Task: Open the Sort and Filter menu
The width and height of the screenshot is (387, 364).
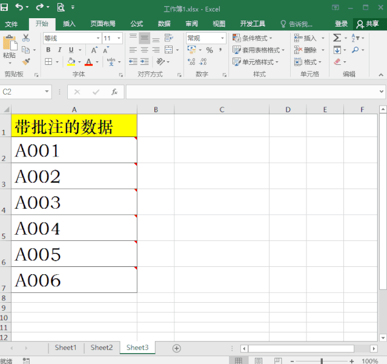Action: [355, 38]
